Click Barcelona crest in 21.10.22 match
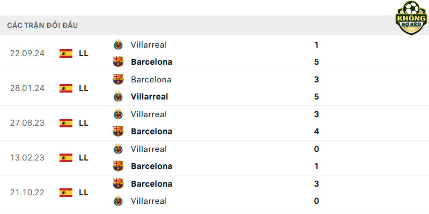 (x=118, y=184)
